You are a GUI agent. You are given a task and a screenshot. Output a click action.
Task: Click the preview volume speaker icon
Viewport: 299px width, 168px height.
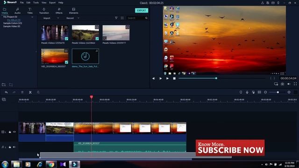click(x=289, y=84)
